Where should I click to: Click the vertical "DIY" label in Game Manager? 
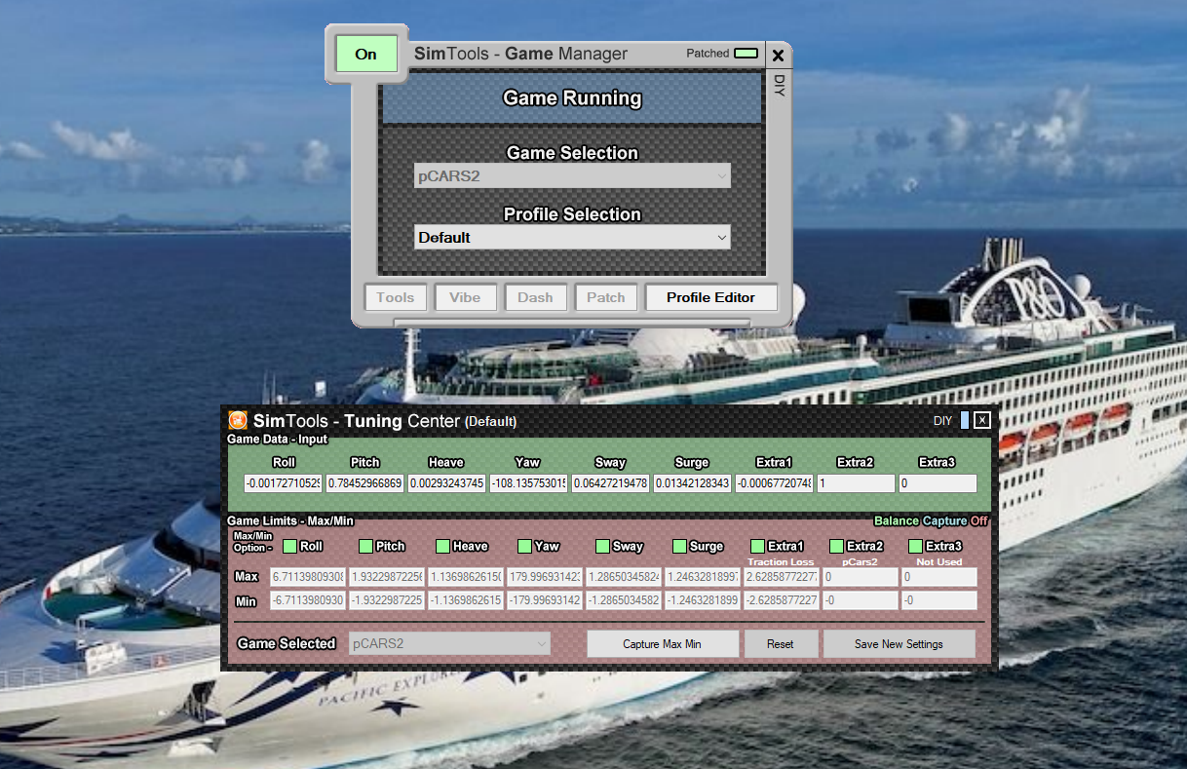click(x=779, y=85)
